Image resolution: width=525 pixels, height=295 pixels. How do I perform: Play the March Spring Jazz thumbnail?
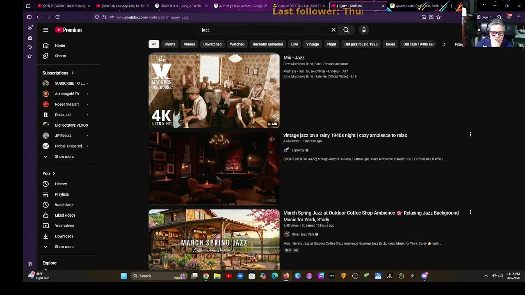[214, 239]
